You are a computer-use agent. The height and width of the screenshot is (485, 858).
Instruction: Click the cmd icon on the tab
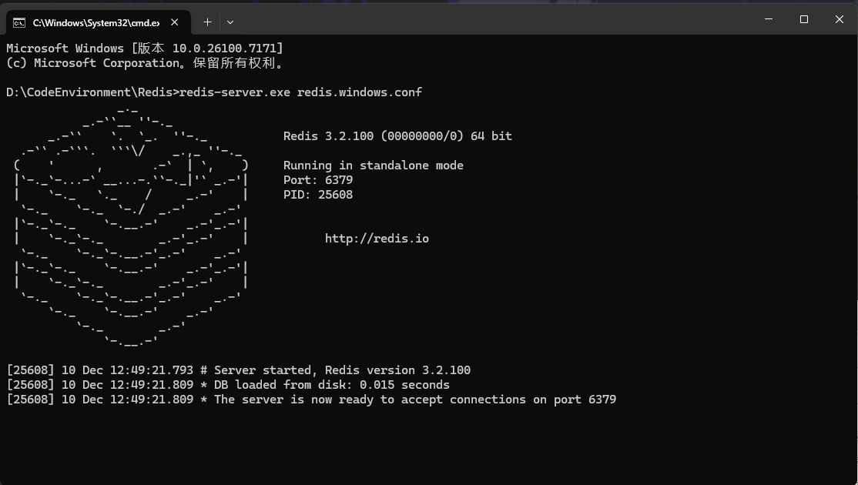[x=19, y=22]
